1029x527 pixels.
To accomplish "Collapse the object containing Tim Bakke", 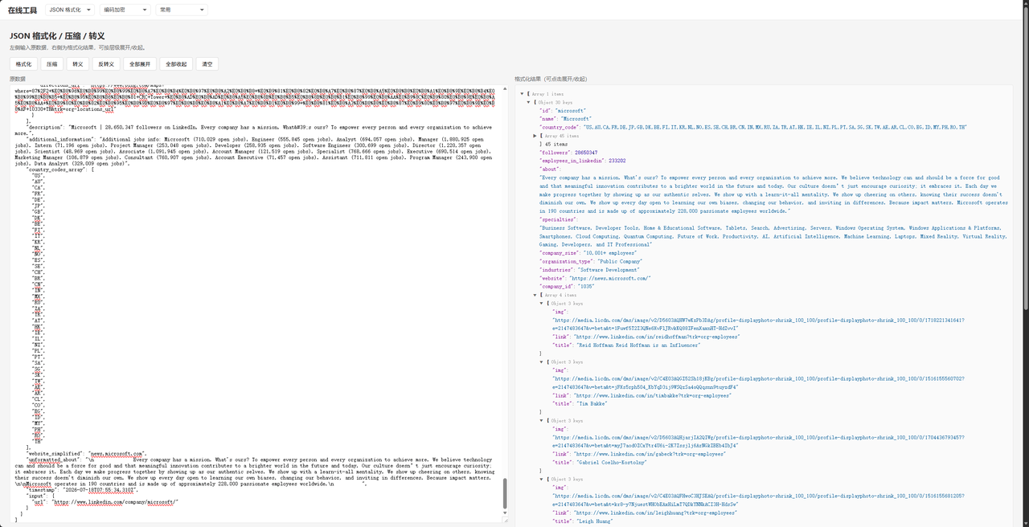I will pyautogui.click(x=542, y=362).
